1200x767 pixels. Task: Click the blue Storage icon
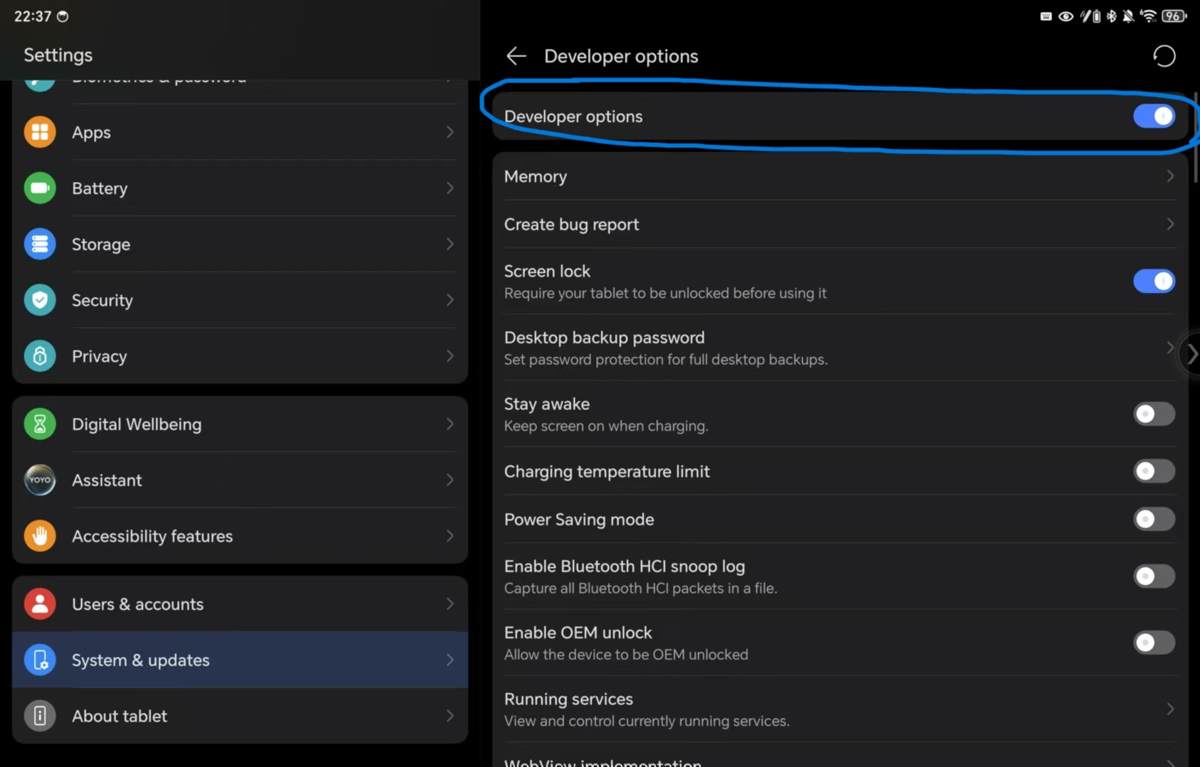[x=40, y=245]
